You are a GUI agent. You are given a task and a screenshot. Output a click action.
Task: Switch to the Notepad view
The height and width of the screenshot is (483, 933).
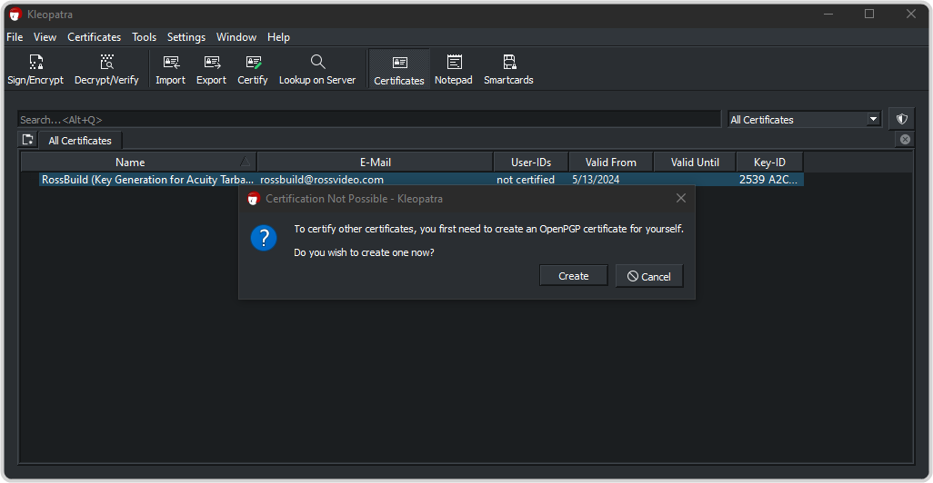pyautogui.click(x=454, y=69)
